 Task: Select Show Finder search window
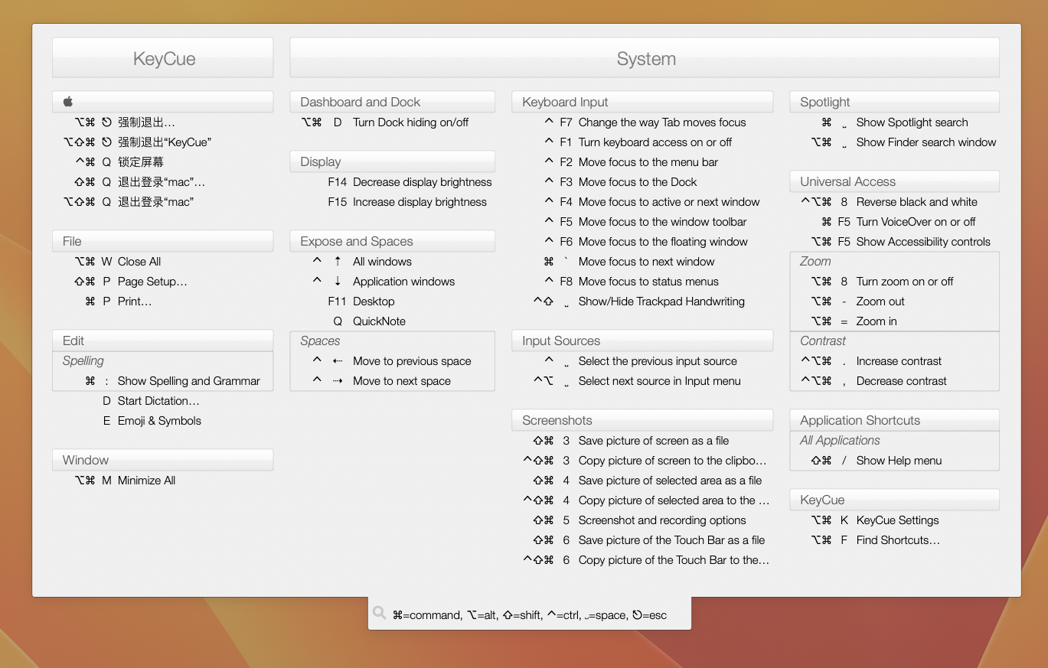click(894, 142)
